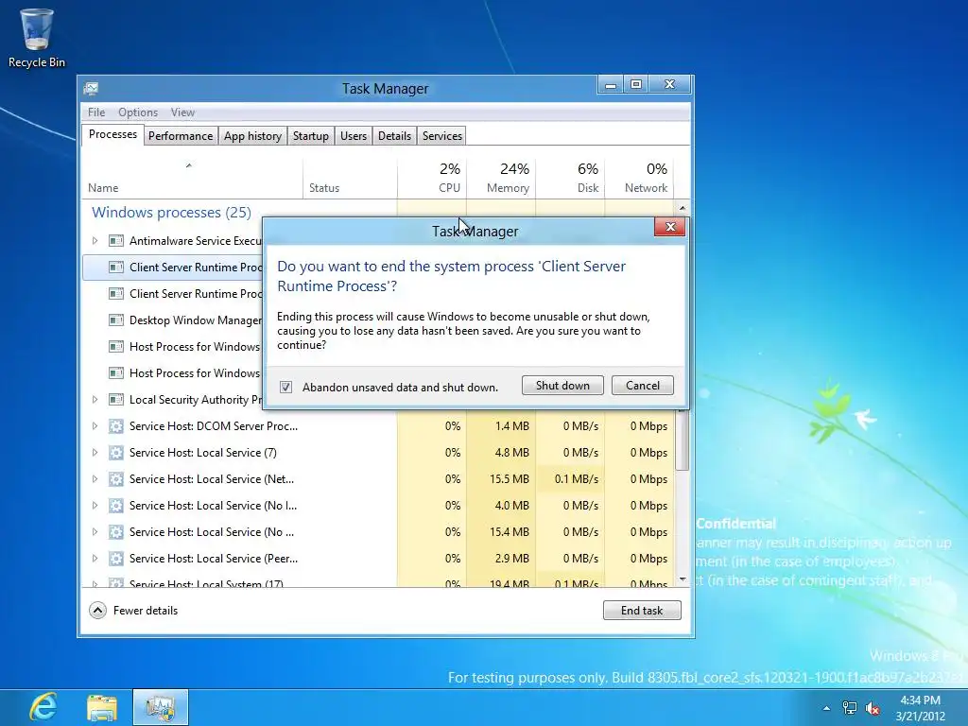968x726 pixels.
Task: Click the muted volume tray icon
Action: [x=873, y=708]
